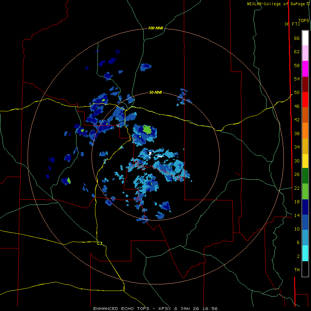
Task: Click the 8 JAN 26 date in caption
Action: pos(186,309)
